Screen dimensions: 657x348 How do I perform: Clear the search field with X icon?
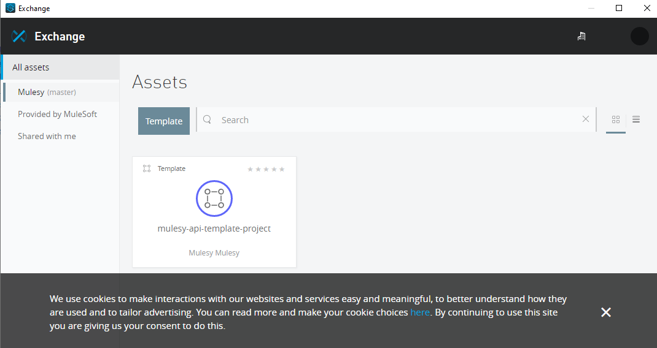coord(586,119)
